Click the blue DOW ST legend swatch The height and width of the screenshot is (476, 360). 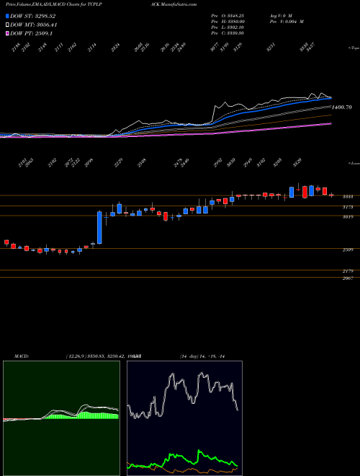7,16
